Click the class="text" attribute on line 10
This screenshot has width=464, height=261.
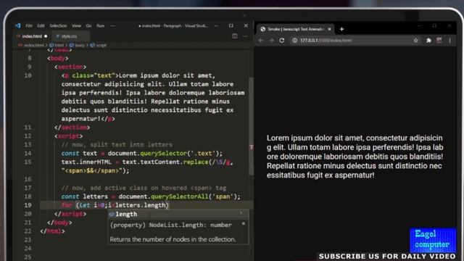tap(94, 75)
